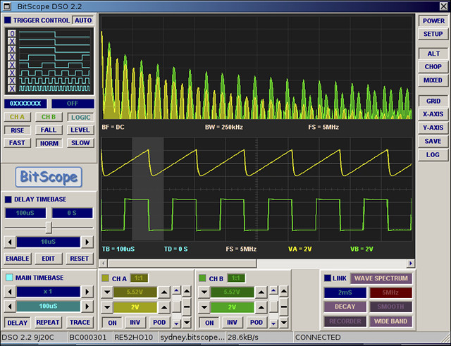Toggle WIDE BAND option
This screenshot has height=346, width=451.
click(x=390, y=321)
